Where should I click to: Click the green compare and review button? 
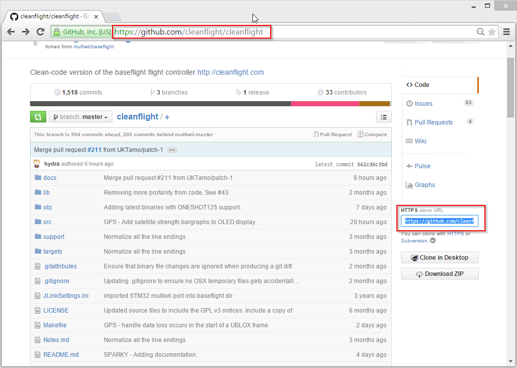point(38,117)
